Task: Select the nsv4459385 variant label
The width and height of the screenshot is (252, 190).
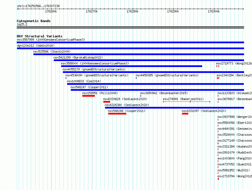Action: click(x=167, y=75)
